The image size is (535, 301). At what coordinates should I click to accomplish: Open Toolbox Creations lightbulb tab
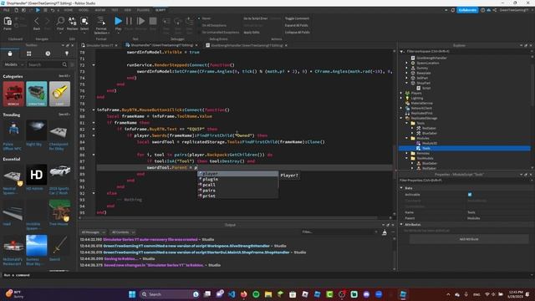coord(67,54)
